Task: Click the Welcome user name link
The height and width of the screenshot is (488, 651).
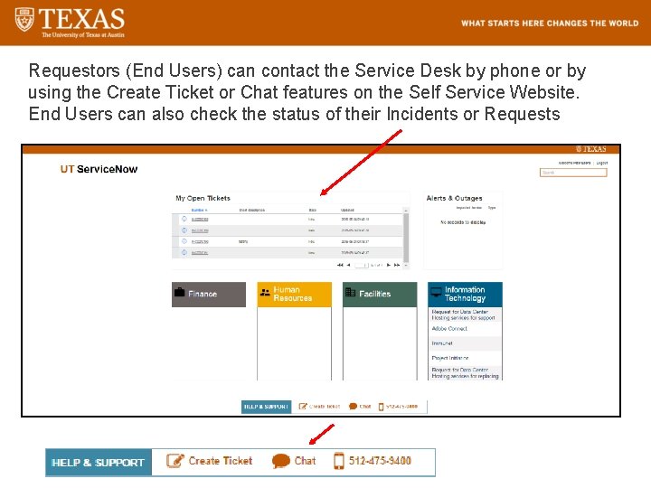Action: 574,163
